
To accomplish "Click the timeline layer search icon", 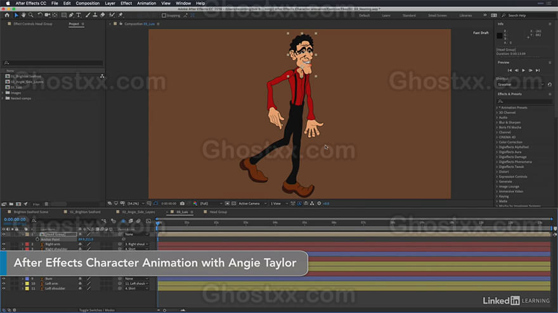I will [34, 221].
